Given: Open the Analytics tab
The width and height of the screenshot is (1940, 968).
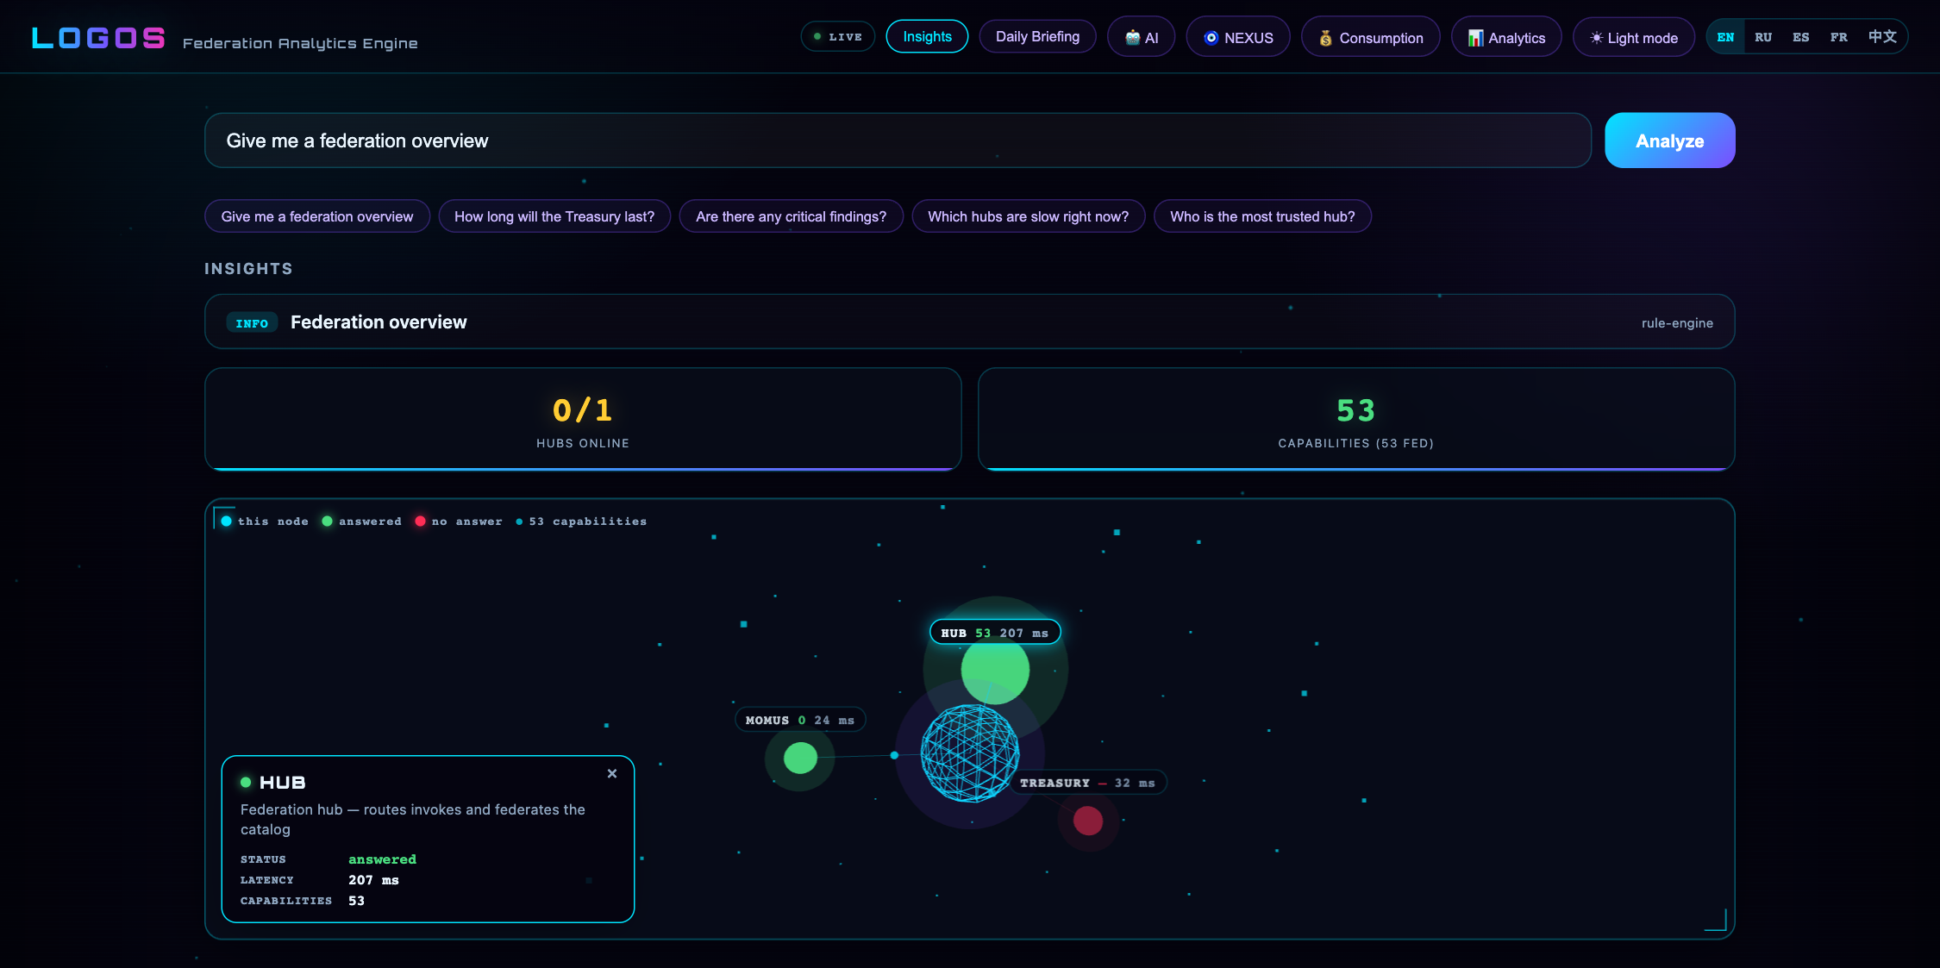Looking at the screenshot, I should click(1506, 38).
